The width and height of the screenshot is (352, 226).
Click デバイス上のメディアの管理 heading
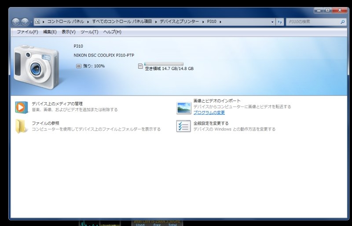coord(57,104)
